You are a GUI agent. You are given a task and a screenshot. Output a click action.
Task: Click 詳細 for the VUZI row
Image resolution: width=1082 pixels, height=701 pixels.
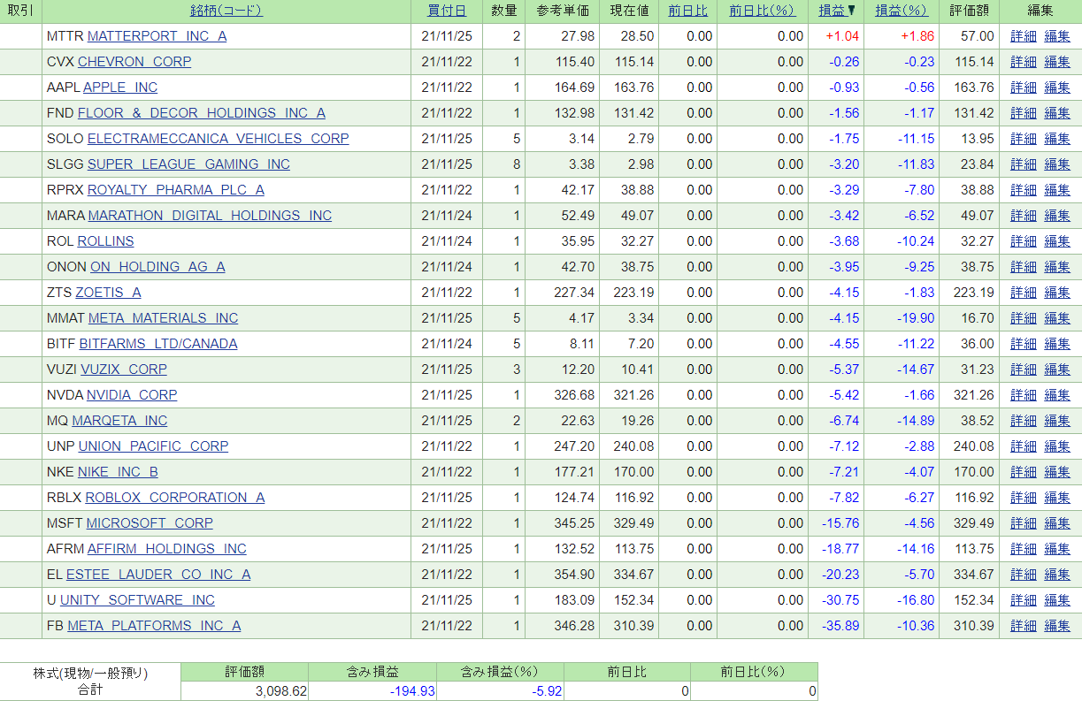coord(1024,370)
